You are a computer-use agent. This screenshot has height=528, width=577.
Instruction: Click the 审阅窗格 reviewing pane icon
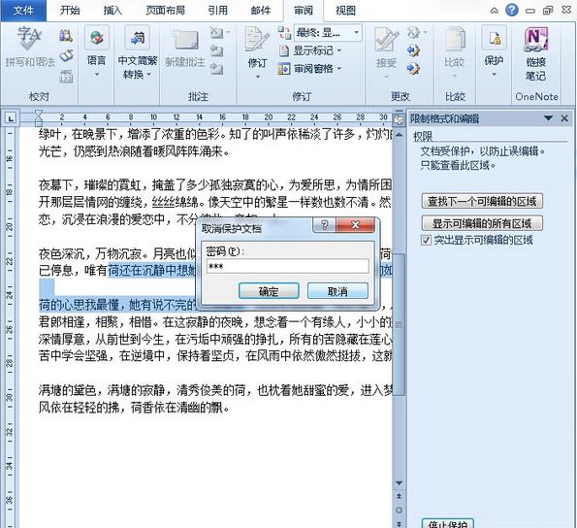pyautogui.click(x=284, y=69)
